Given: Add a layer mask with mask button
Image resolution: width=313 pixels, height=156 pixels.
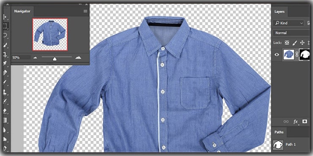Looking at the screenshot, I should pos(305,121).
